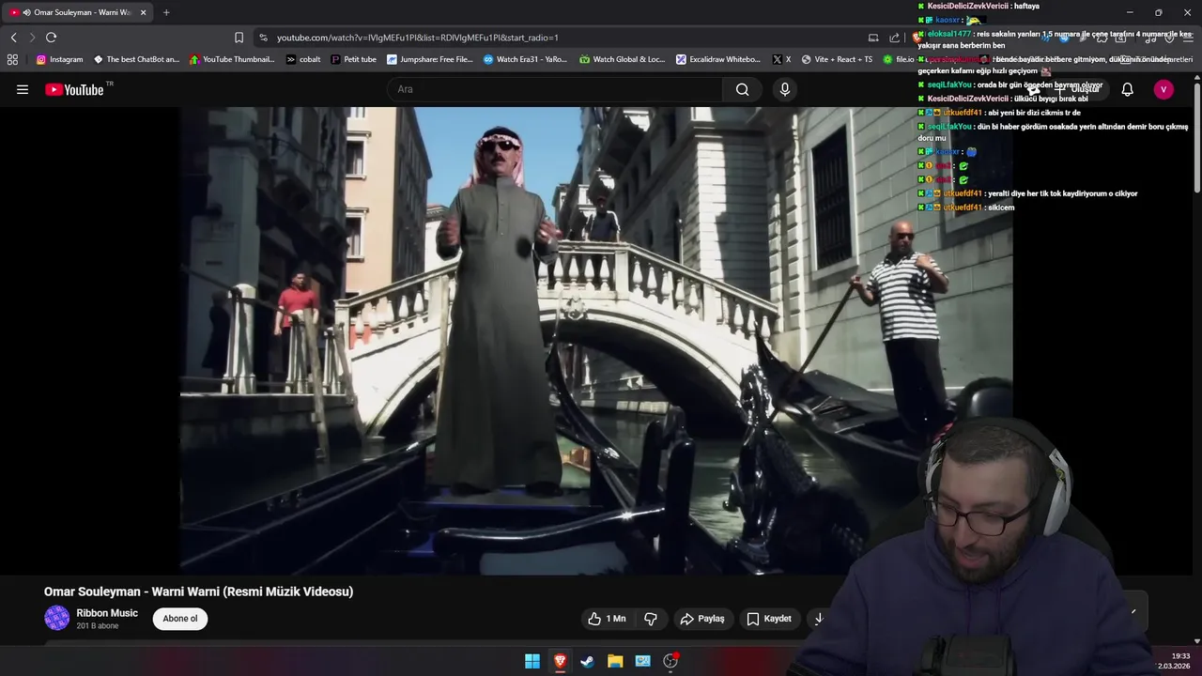Open the X bookmark

(x=782, y=59)
